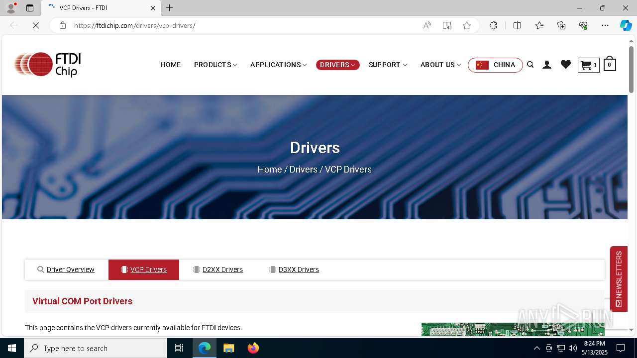
Task: Open the site search magnifier icon
Action: coord(531,65)
